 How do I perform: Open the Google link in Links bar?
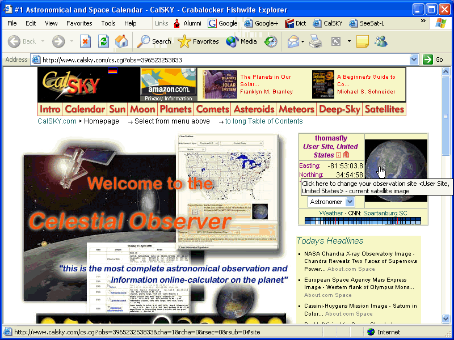click(222, 23)
